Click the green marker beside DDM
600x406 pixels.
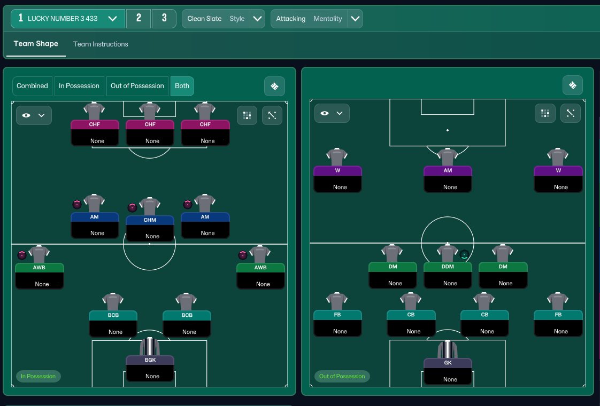464,255
